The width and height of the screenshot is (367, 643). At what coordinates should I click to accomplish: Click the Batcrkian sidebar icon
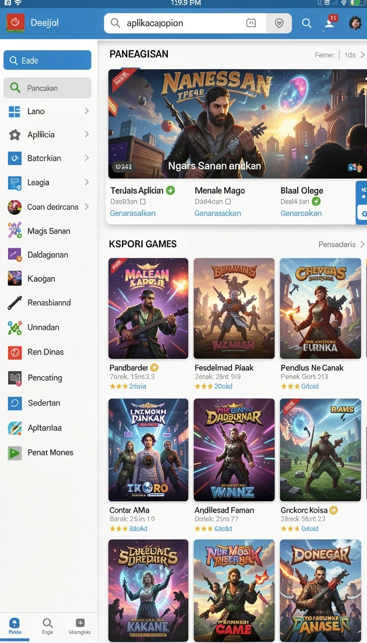[15, 158]
